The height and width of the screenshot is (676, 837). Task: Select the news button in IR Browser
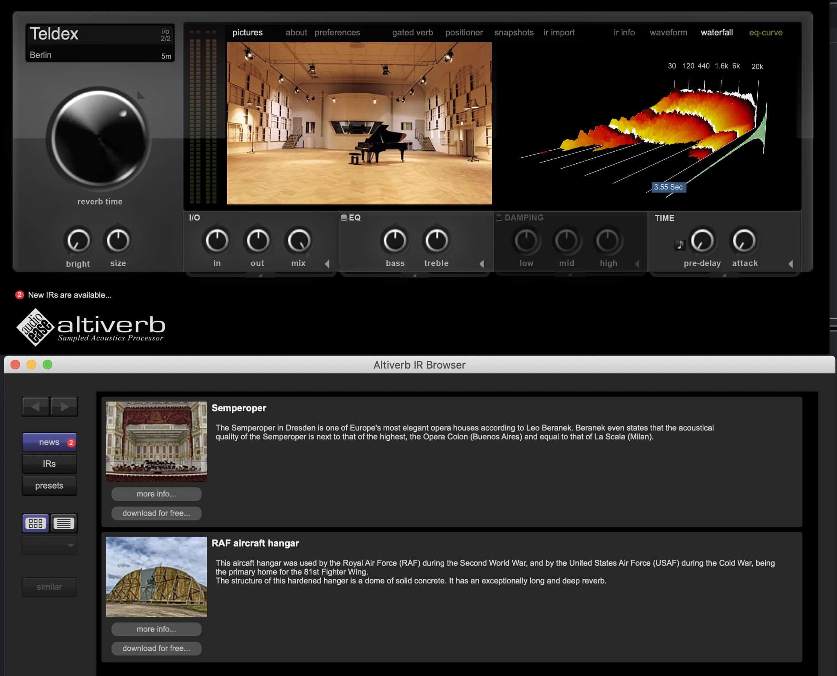tap(49, 442)
